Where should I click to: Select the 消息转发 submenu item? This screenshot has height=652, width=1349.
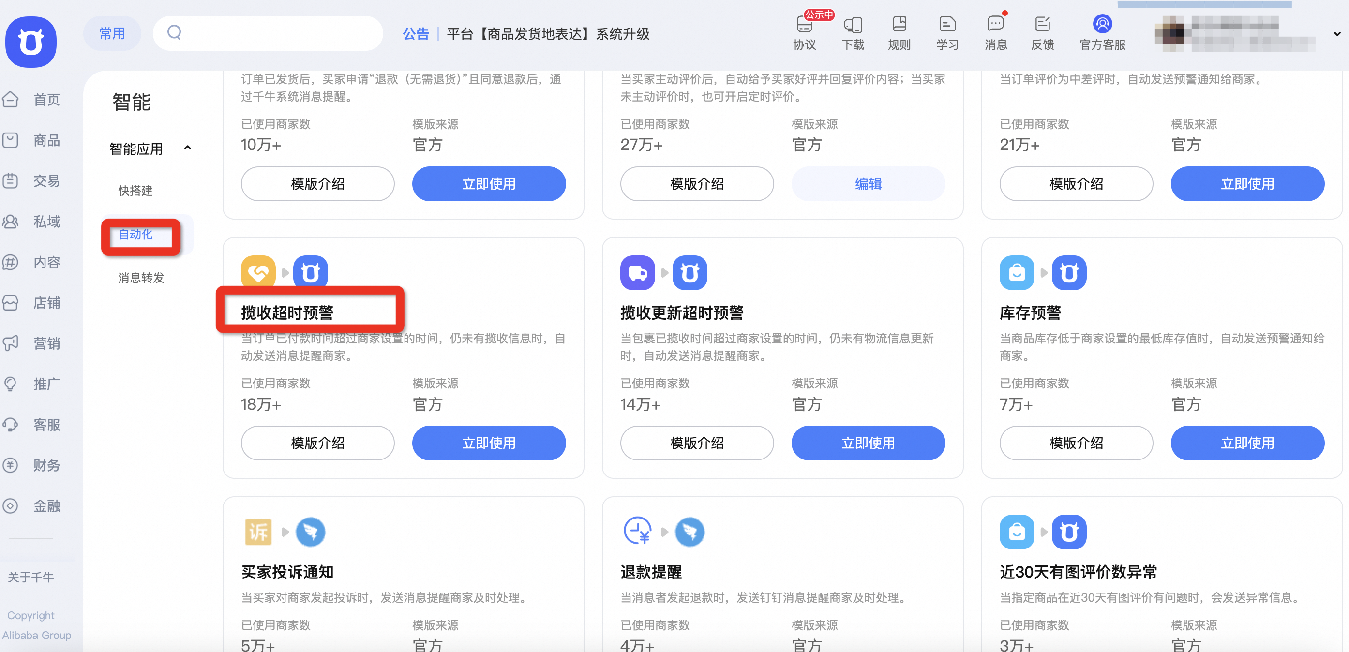[x=141, y=278]
